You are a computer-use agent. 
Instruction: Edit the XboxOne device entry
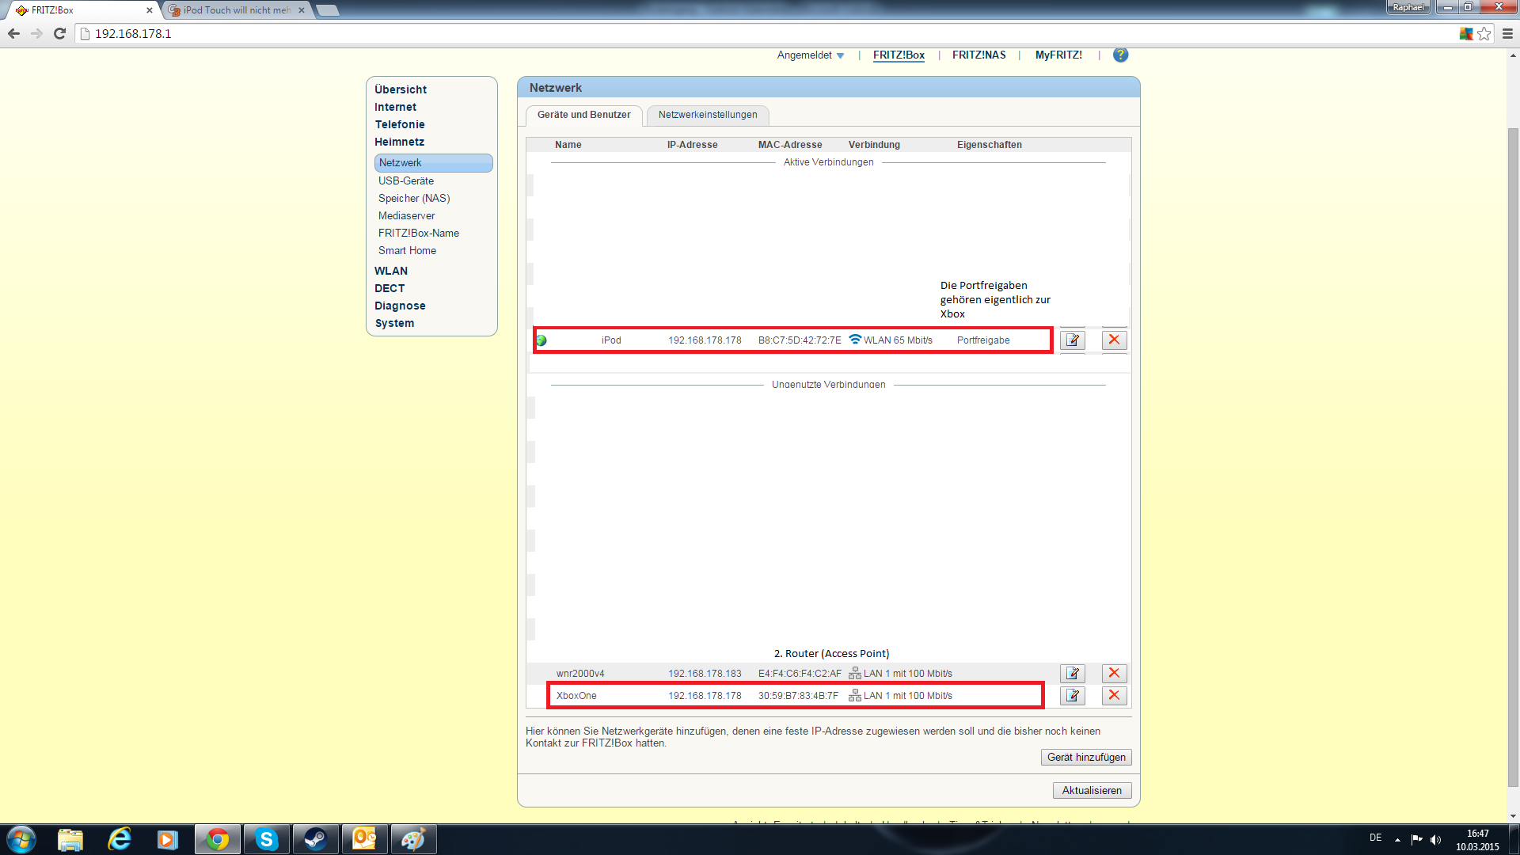(1073, 695)
